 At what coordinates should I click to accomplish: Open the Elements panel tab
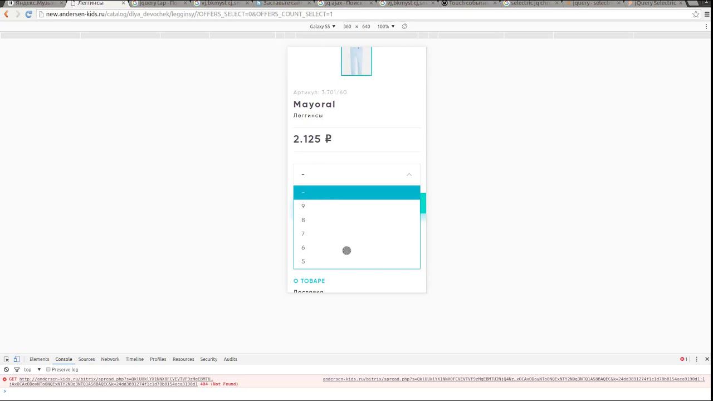39,359
